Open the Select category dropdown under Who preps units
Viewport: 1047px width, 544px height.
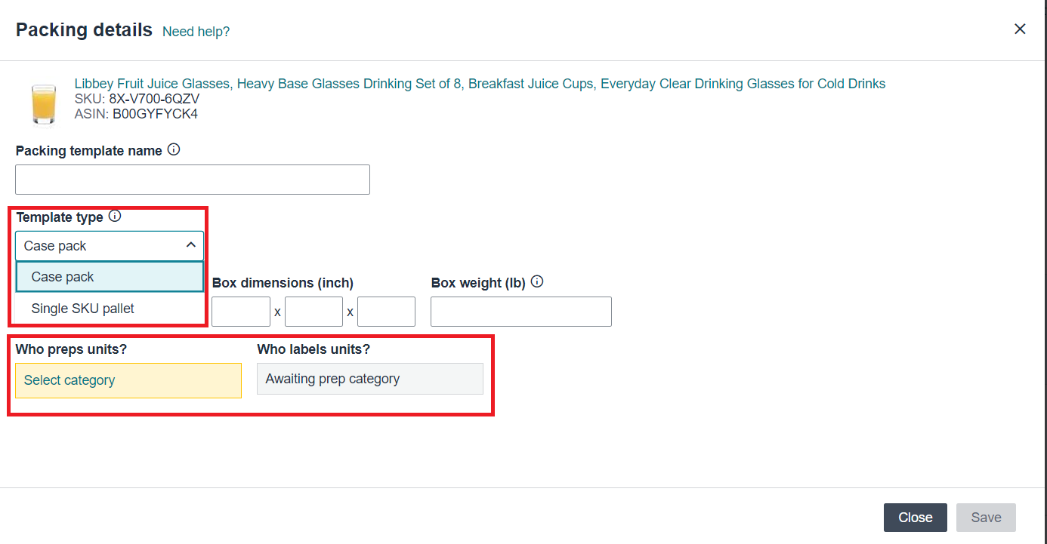pyautogui.click(x=128, y=380)
